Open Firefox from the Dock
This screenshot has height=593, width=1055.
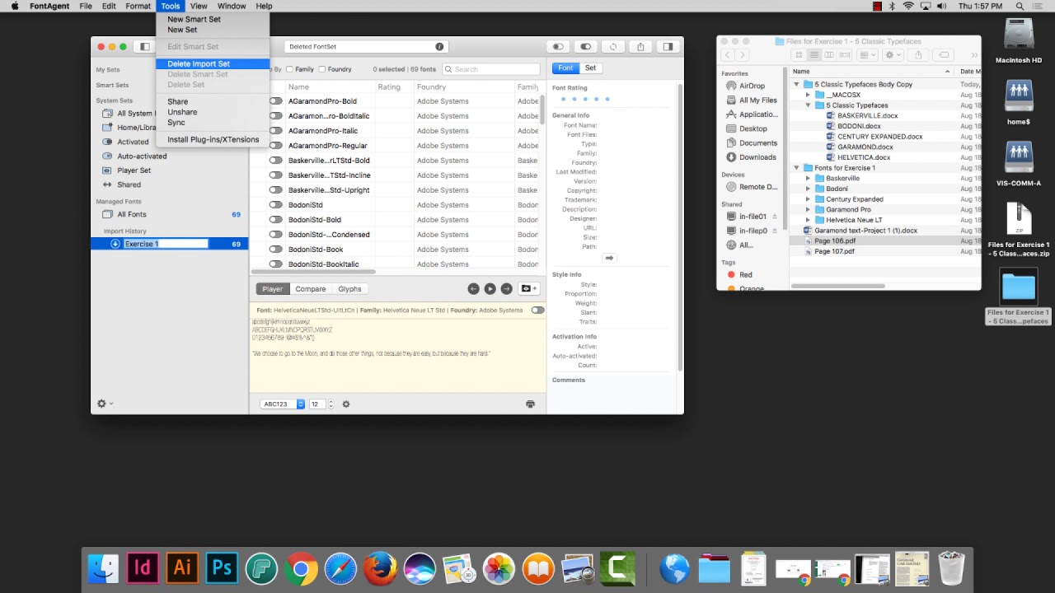click(380, 568)
